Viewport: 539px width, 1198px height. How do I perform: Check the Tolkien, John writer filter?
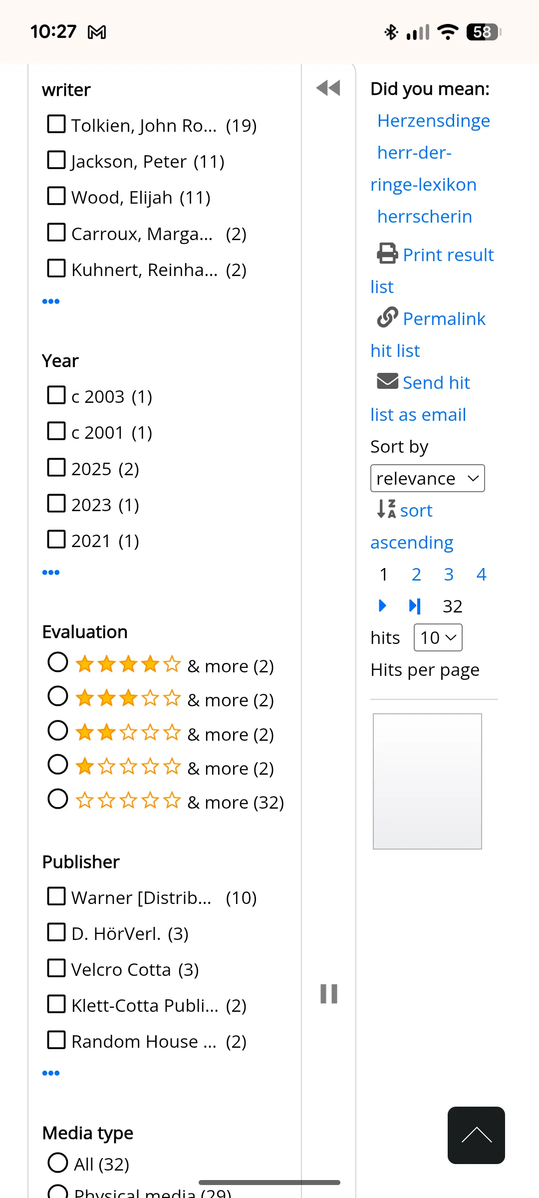pyautogui.click(x=56, y=124)
